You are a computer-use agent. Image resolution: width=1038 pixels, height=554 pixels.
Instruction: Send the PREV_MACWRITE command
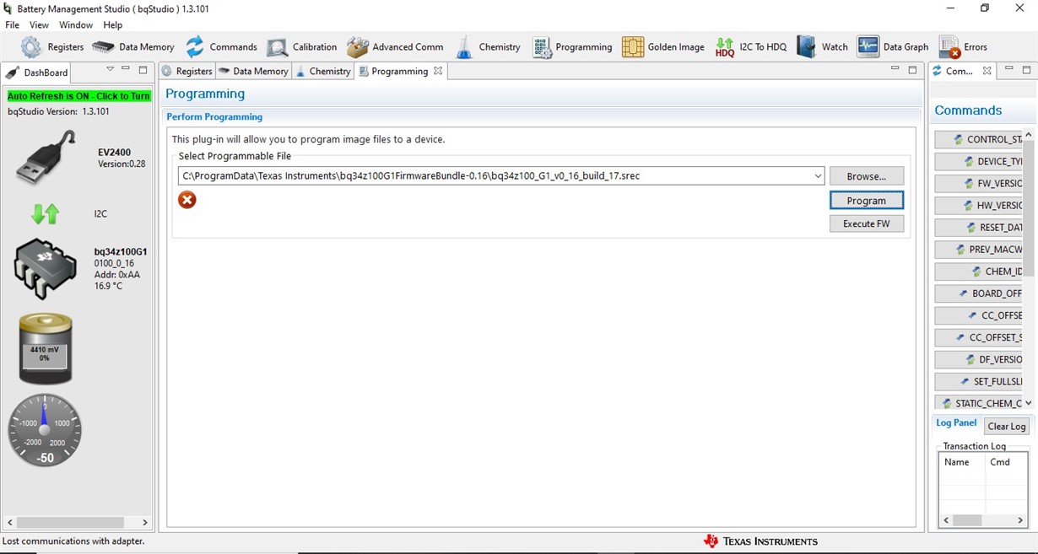(x=978, y=250)
